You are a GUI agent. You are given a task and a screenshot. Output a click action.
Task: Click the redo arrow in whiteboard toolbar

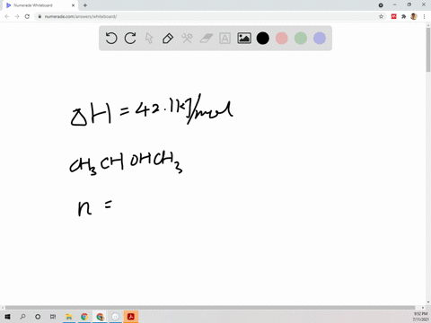(130, 39)
